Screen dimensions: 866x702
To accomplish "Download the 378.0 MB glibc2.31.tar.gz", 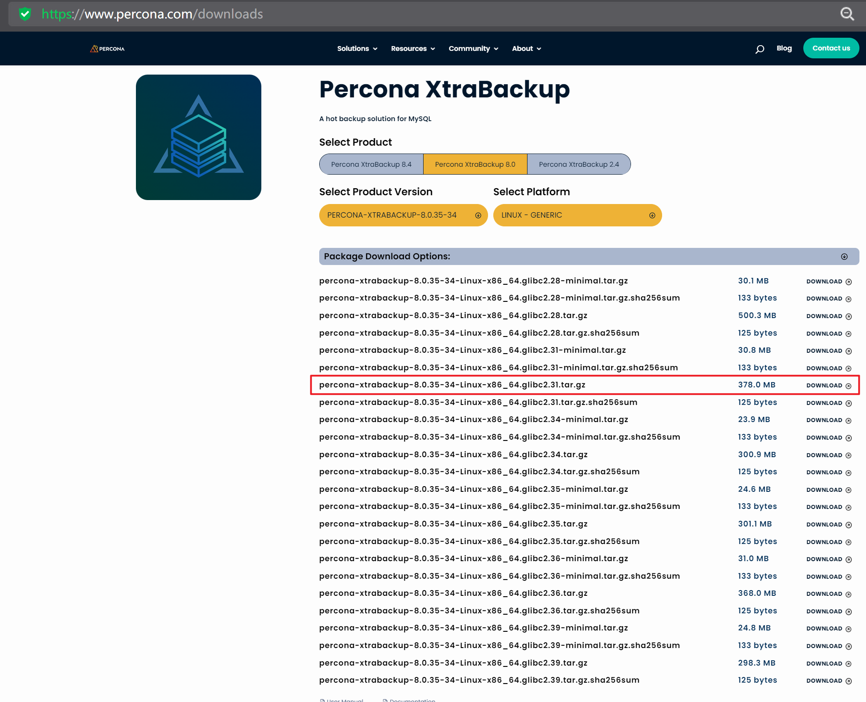I will [x=829, y=385].
